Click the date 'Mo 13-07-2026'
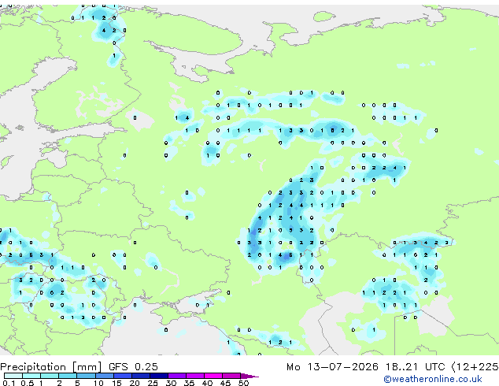This screenshot has width=499, height=386. pyautogui.click(x=332, y=367)
